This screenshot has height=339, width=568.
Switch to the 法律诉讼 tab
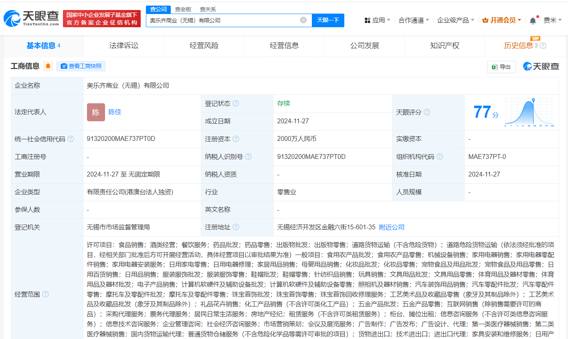click(123, 45)
